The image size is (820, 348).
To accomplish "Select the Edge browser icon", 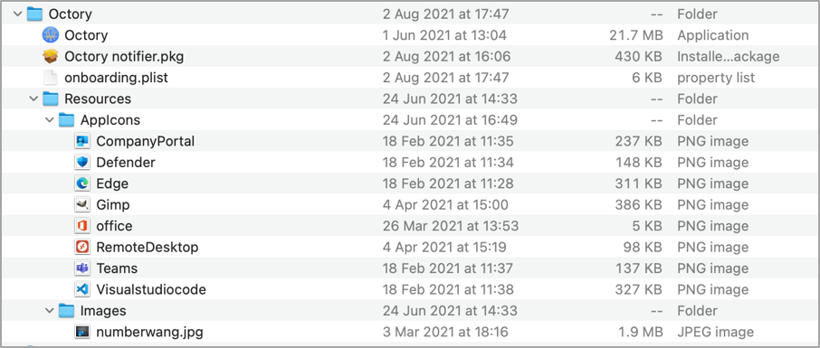I will tap(82, 183).
